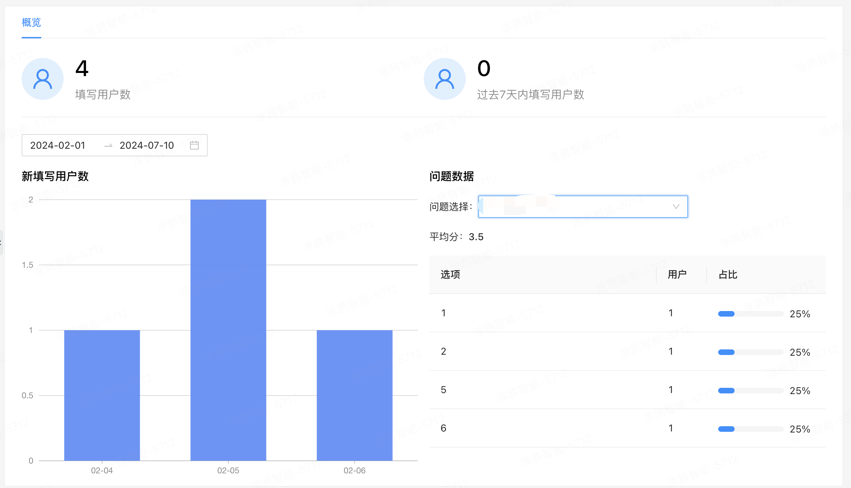Click the user count in option 5 row

671,390
